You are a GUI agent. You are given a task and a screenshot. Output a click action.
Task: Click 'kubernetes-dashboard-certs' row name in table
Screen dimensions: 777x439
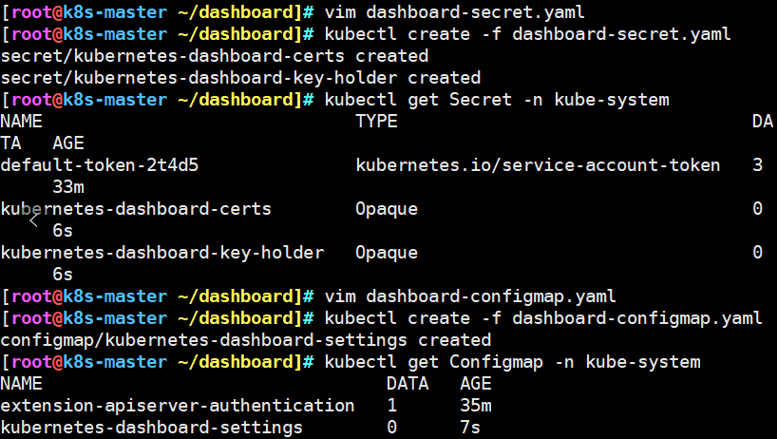click(136, 209)
